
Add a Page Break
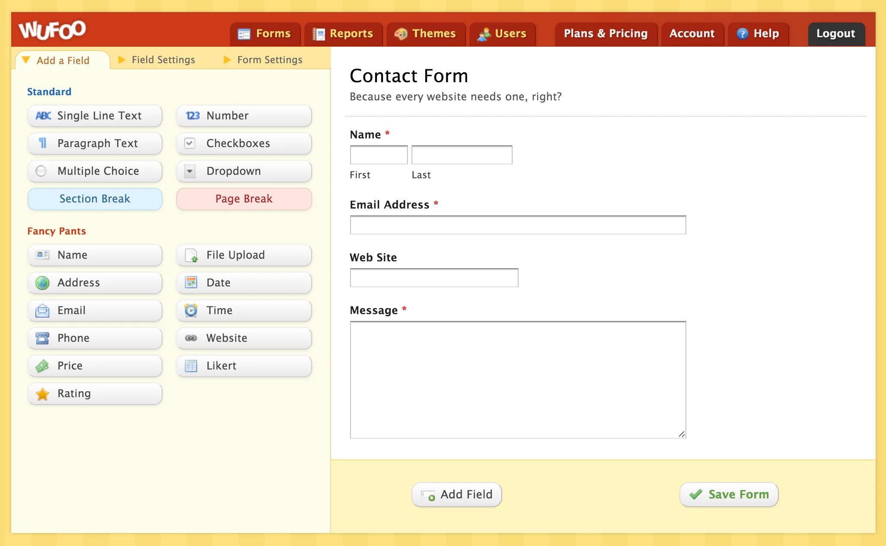point(244,199)
